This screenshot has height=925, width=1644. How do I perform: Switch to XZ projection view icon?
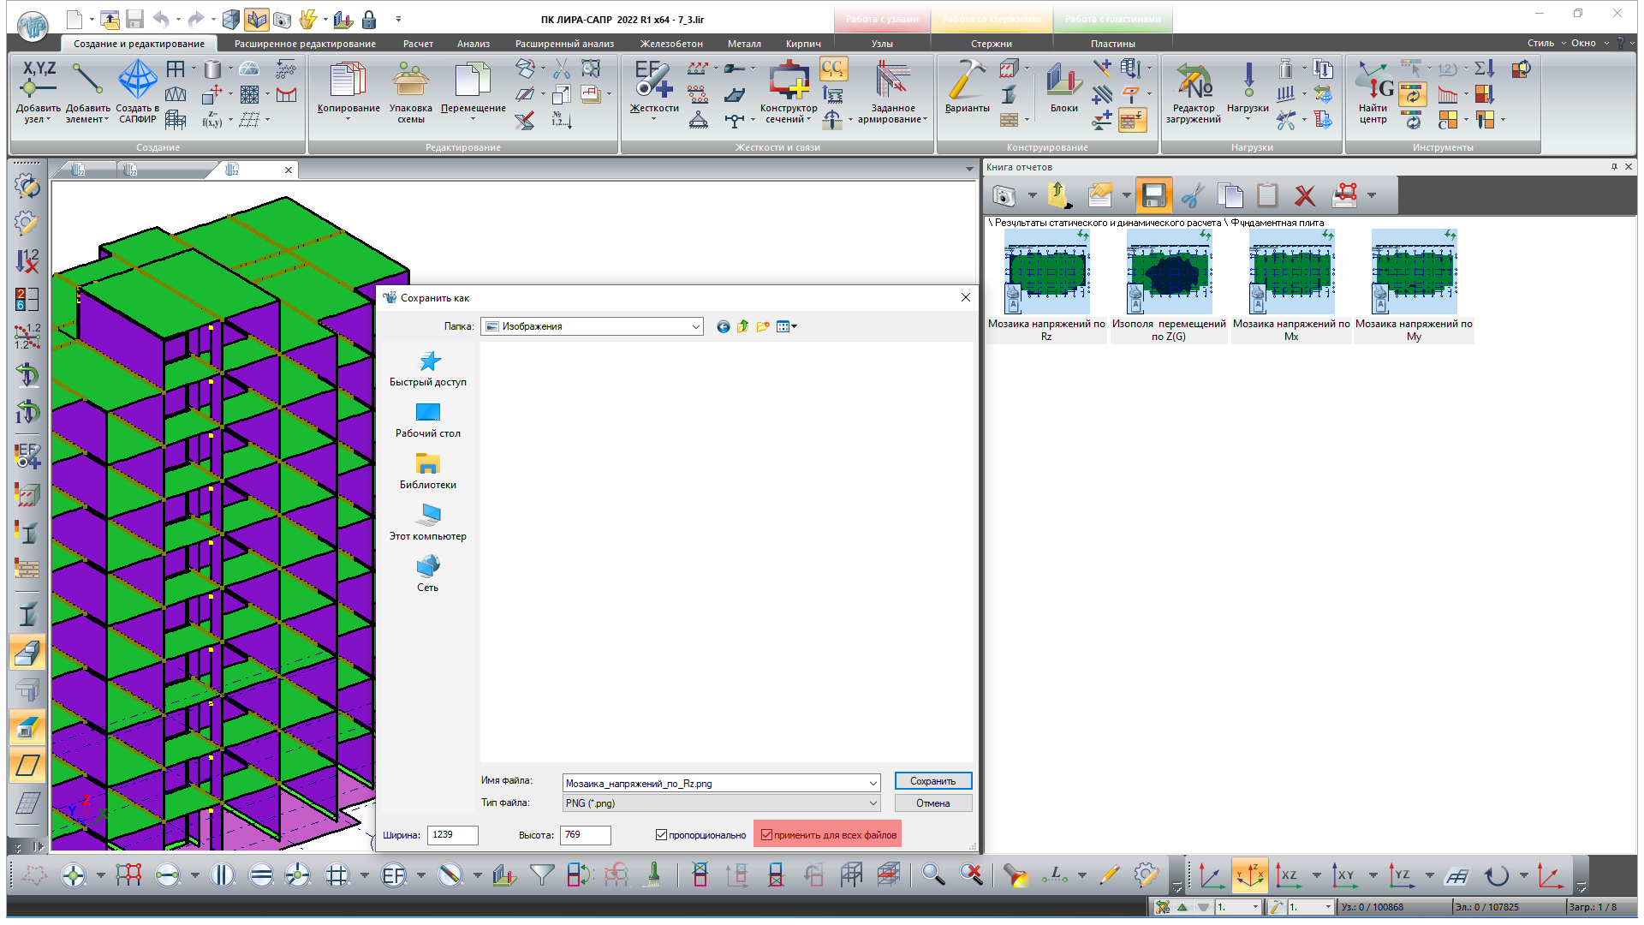click(1288, 875)
